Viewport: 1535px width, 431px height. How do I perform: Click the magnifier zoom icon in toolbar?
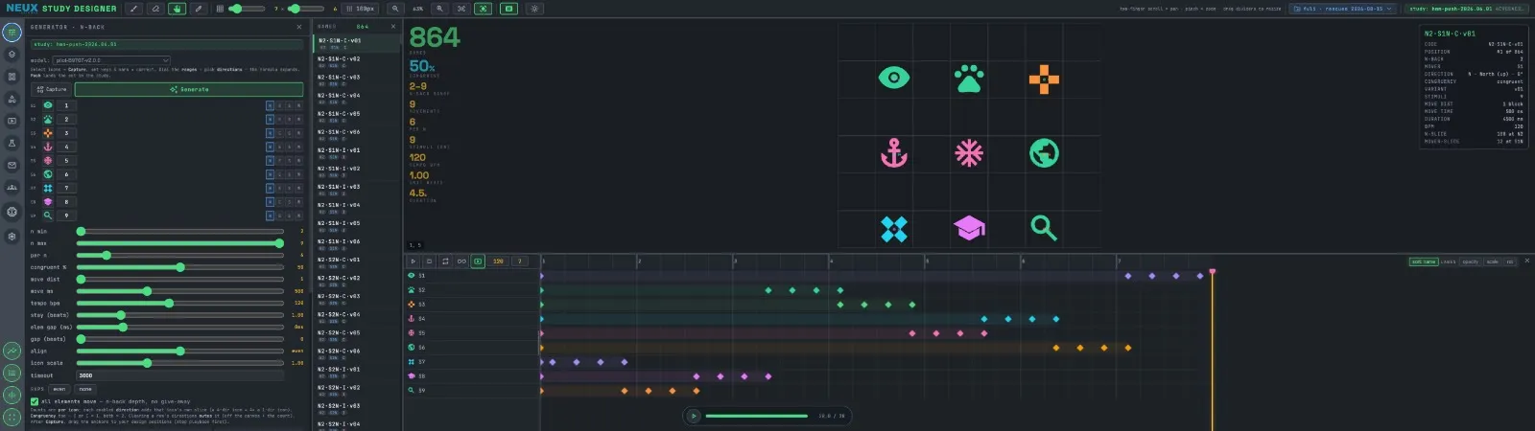(x=394, y=9)
